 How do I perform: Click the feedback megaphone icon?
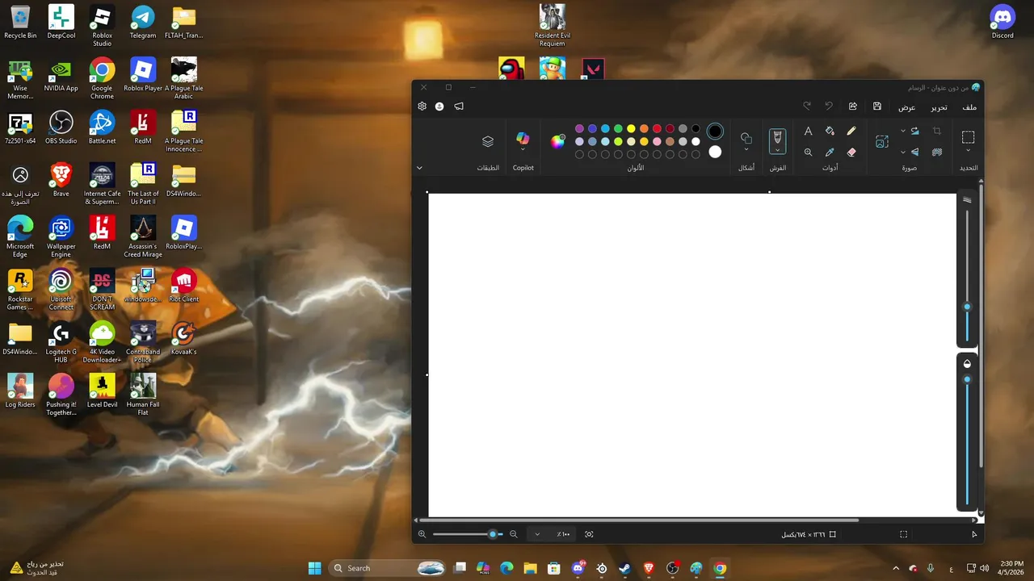click(x=459, y=107)
